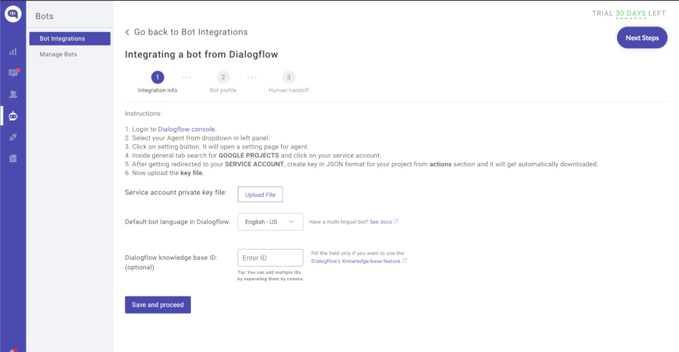Open the document icon in left sidebar
Screen dimensions: 679x352
(13, 158)
